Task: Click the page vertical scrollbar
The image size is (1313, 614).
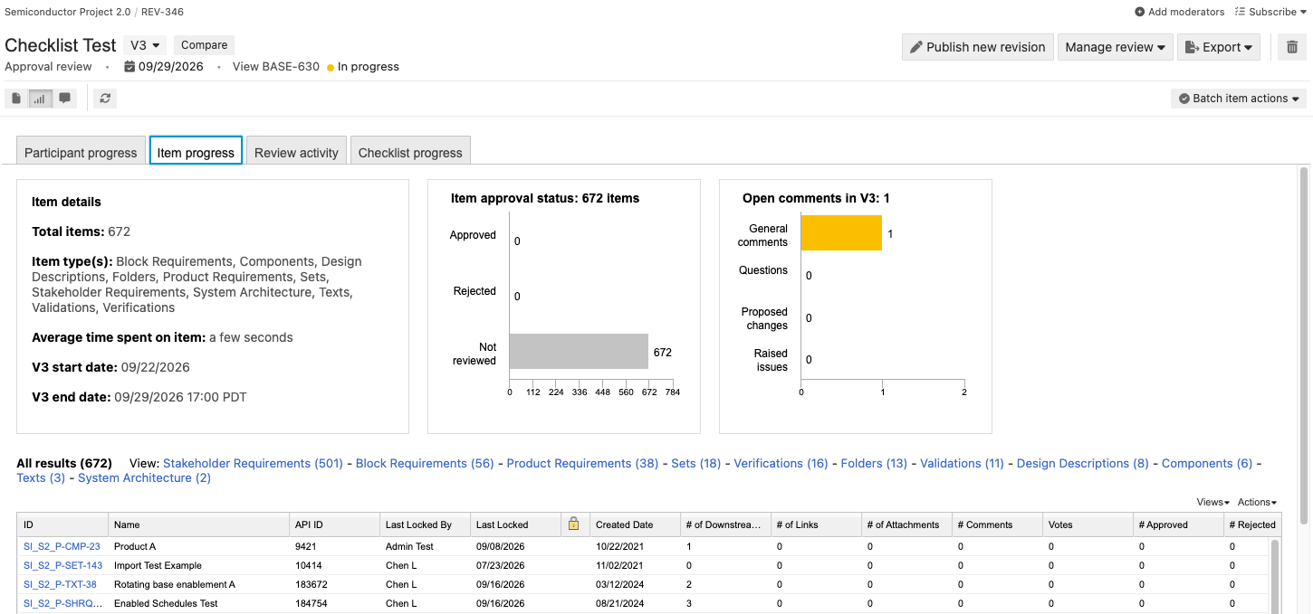Action: [x=1304, y=344]
